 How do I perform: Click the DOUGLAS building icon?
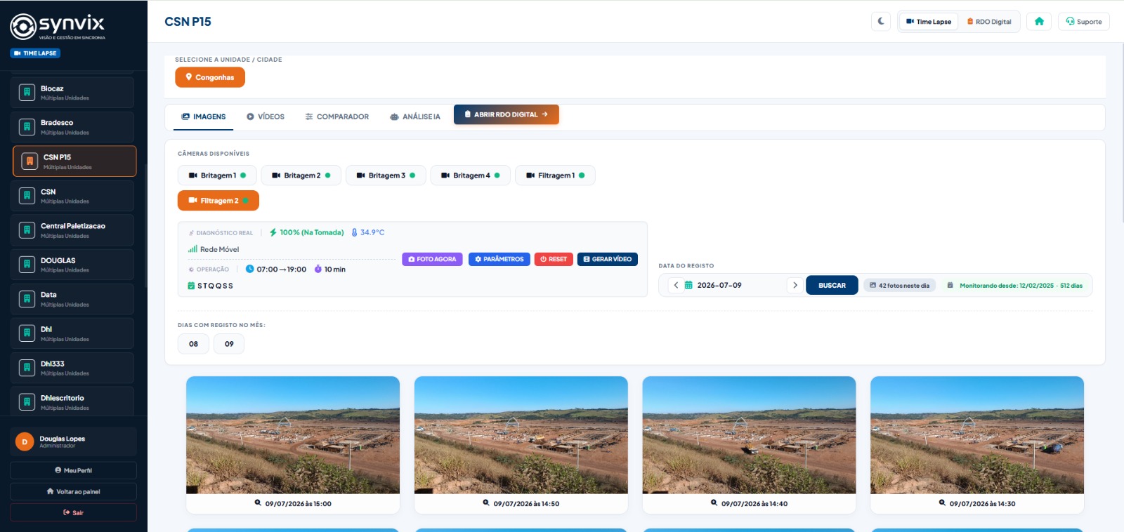pyautogui.click(x=27, y=265)
